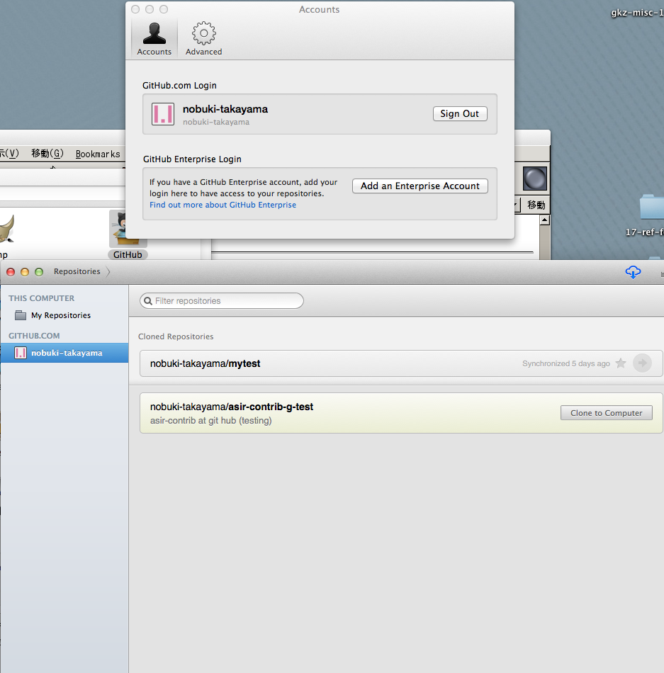Click My Repositories folder icon in sidebar
The height and width of the screenshot is (673, 664).
[x=20, y=315]
